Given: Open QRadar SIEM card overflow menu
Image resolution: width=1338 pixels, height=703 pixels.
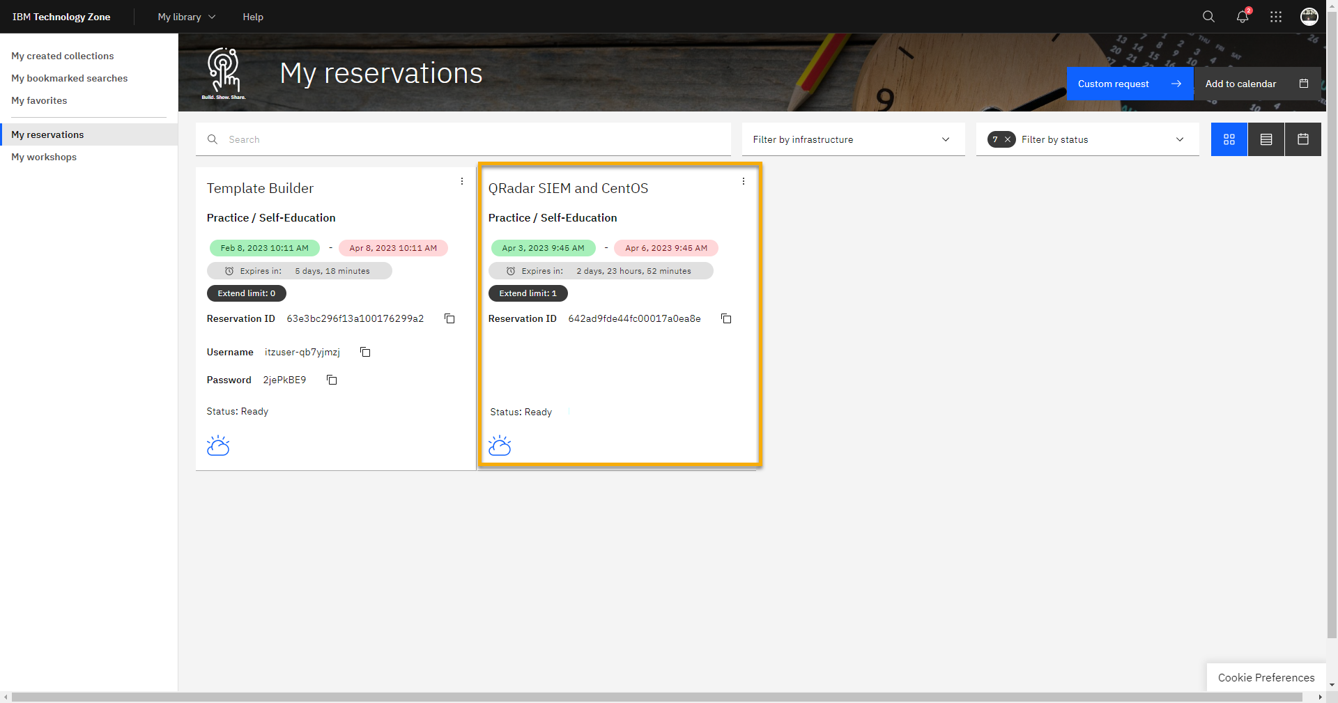Looking at the screenshot, I should point(744,181).
